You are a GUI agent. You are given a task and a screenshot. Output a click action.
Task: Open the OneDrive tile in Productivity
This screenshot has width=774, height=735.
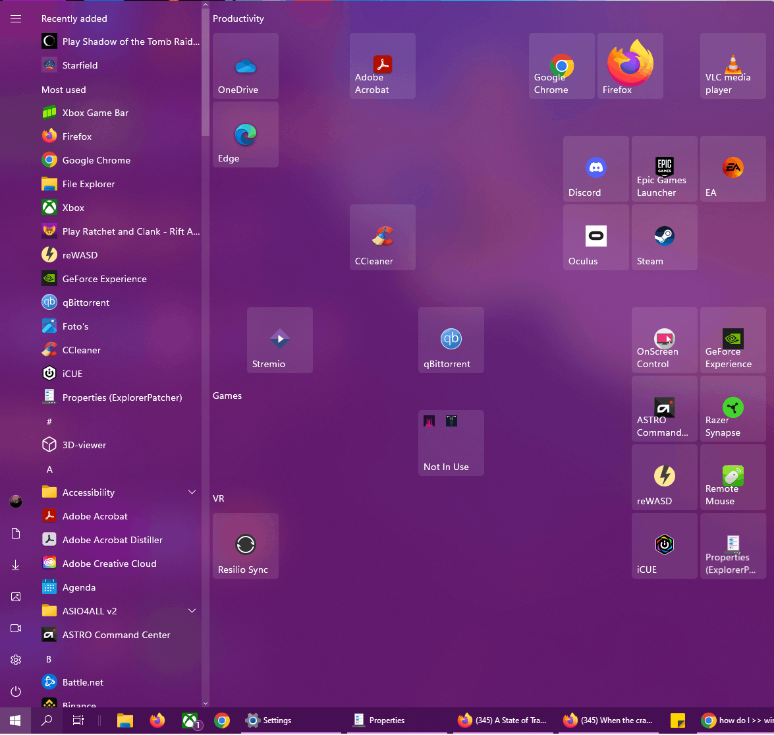tap(245, 66)
